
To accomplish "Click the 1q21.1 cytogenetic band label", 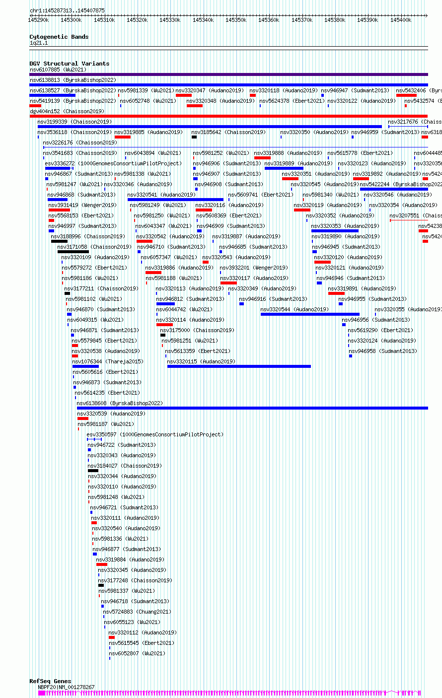I will (39, 43).
